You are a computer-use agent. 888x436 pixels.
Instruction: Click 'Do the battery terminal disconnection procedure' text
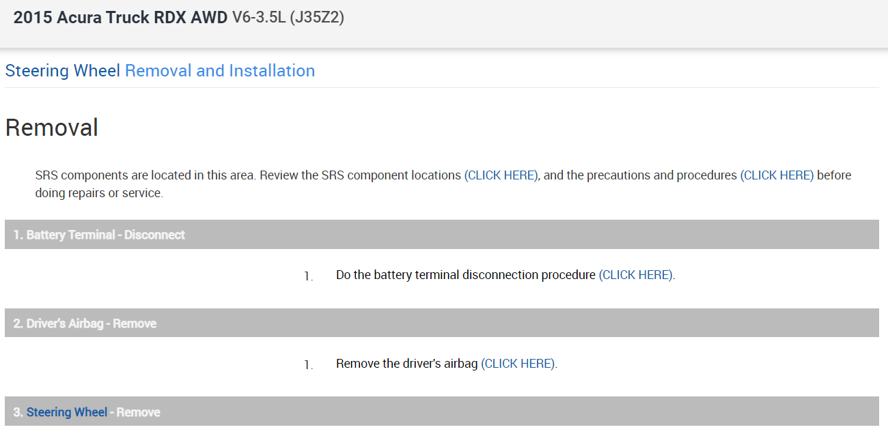pos(465,275)
